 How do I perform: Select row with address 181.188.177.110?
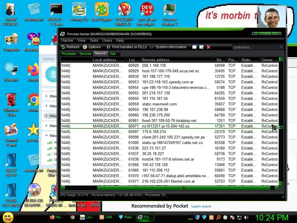point(169,76)
